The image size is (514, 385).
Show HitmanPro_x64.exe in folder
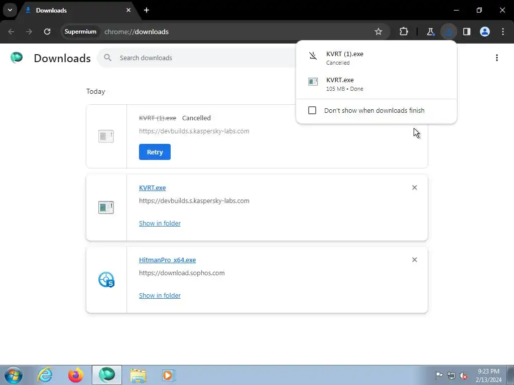pyautogui.click(x=160, y=295)
